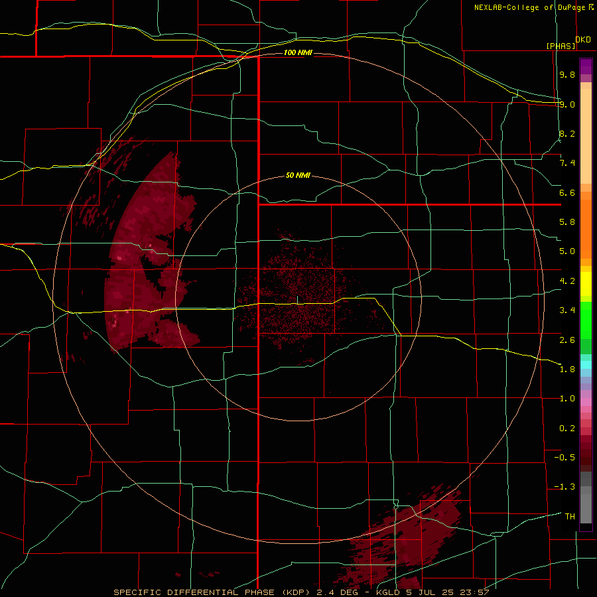Viewport: 597px width, 597px height.
Task: Click the 1.0 value on the color scale
Action: [567, 398]
